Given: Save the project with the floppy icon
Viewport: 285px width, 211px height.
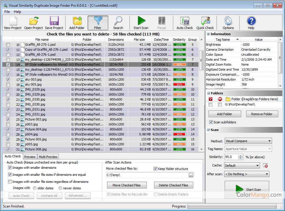Looking at the screenshot, I should (54, 23).
